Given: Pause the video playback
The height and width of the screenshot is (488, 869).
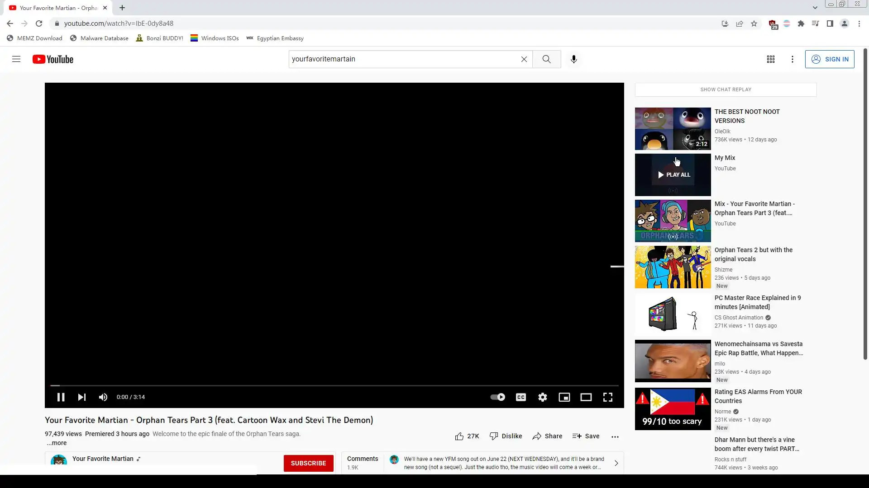Looking at the screenshot, I should click(x=61, y=397).
